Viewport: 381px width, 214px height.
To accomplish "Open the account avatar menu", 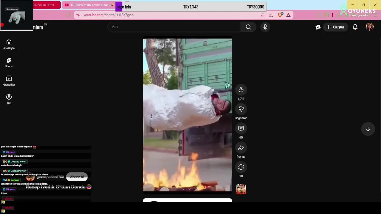I will point(370,27).
